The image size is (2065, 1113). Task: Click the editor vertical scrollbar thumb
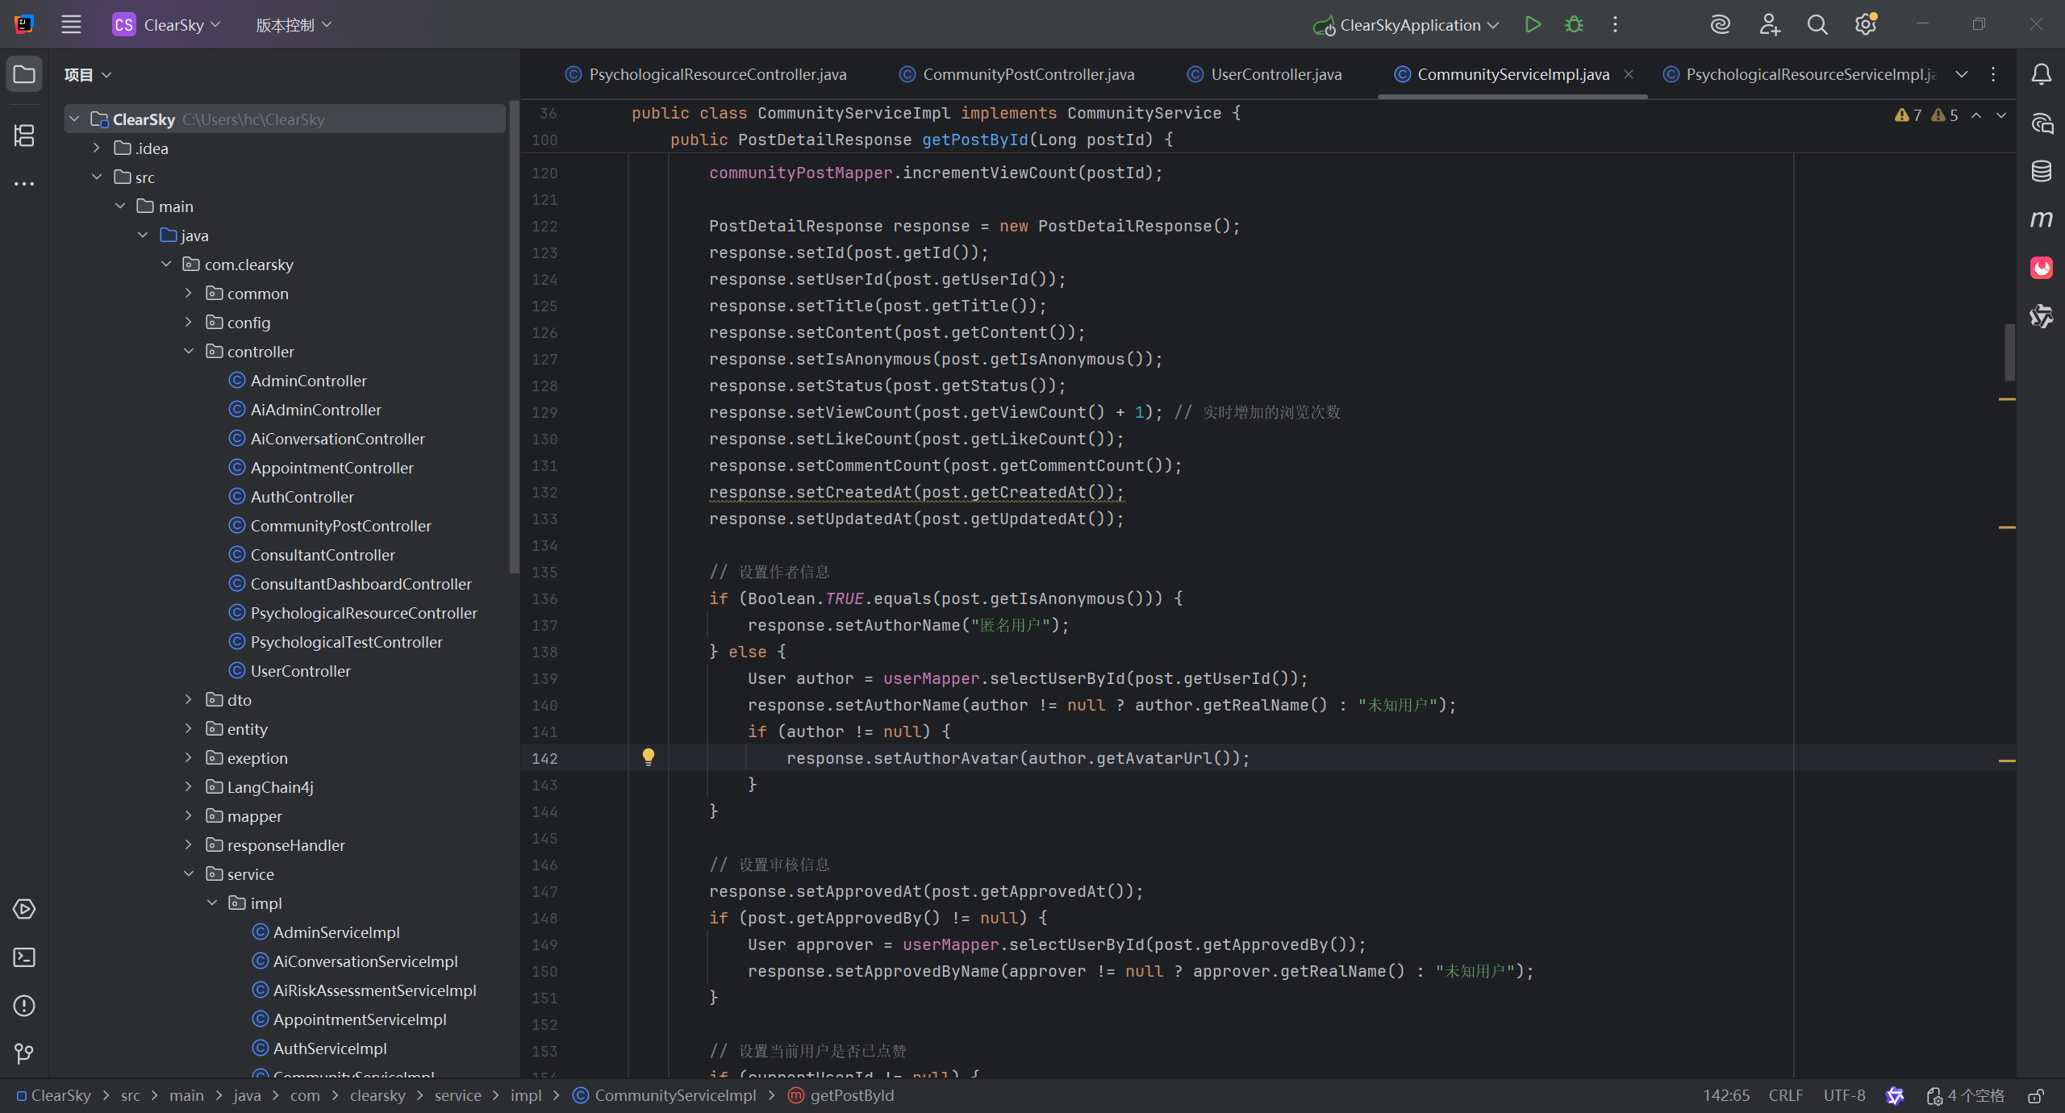[2009, 352]
